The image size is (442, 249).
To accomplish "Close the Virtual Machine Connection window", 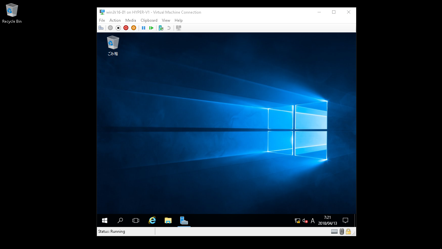I will click(349, 12).
